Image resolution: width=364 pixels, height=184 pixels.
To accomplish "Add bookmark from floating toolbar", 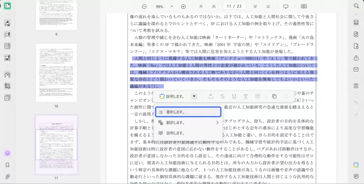I will point(286,96).
